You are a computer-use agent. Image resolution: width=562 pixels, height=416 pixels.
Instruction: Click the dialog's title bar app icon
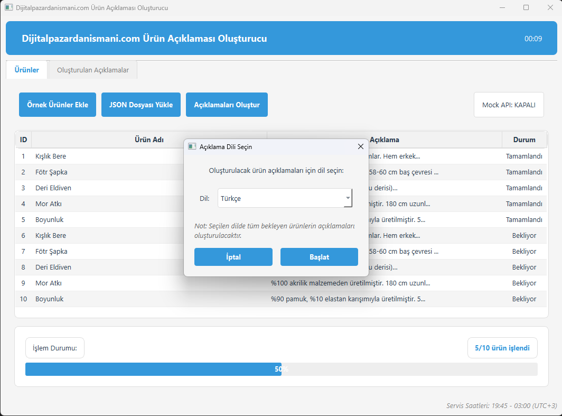coord(192,146)
